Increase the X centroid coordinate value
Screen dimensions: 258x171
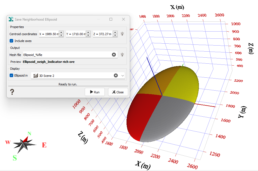(61, 33)
